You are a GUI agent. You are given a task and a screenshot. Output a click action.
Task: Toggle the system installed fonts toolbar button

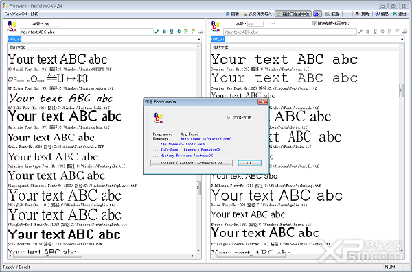point(293,14)
